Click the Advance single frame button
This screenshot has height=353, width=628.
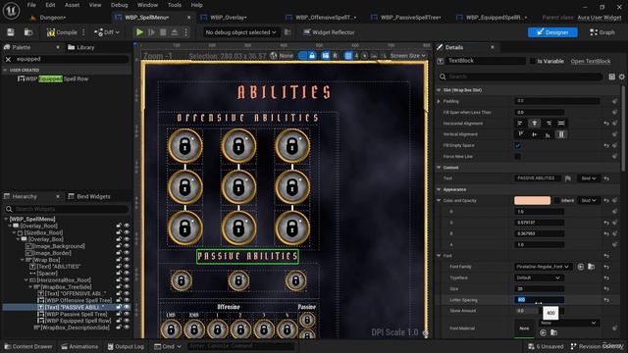tap(151, 32)
